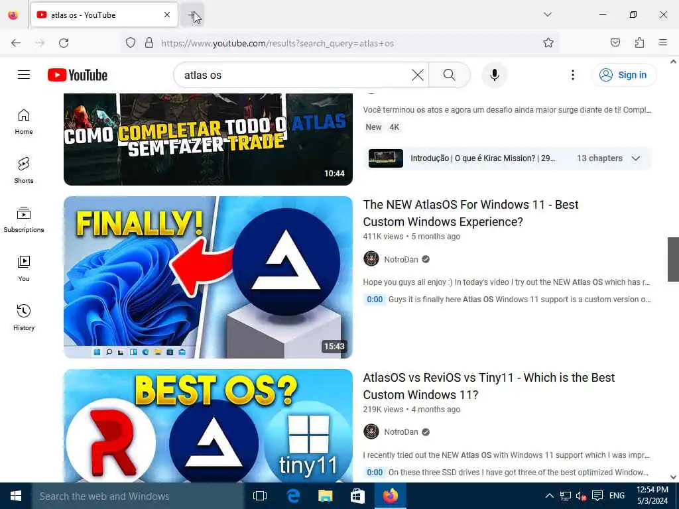Open "AtlasOS vs ReviOS vs Tiny11" title

tap(489, 386)
